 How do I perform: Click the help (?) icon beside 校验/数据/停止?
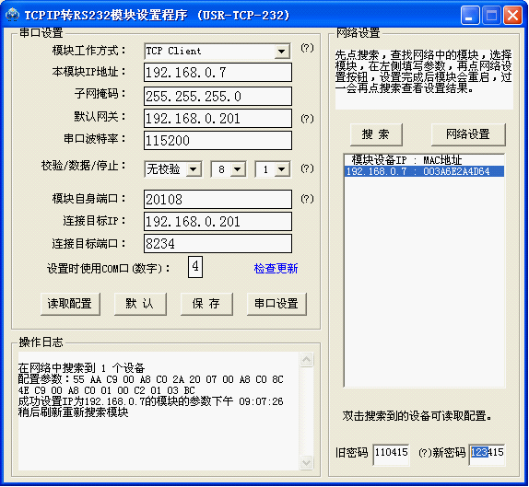click(307, 168)
